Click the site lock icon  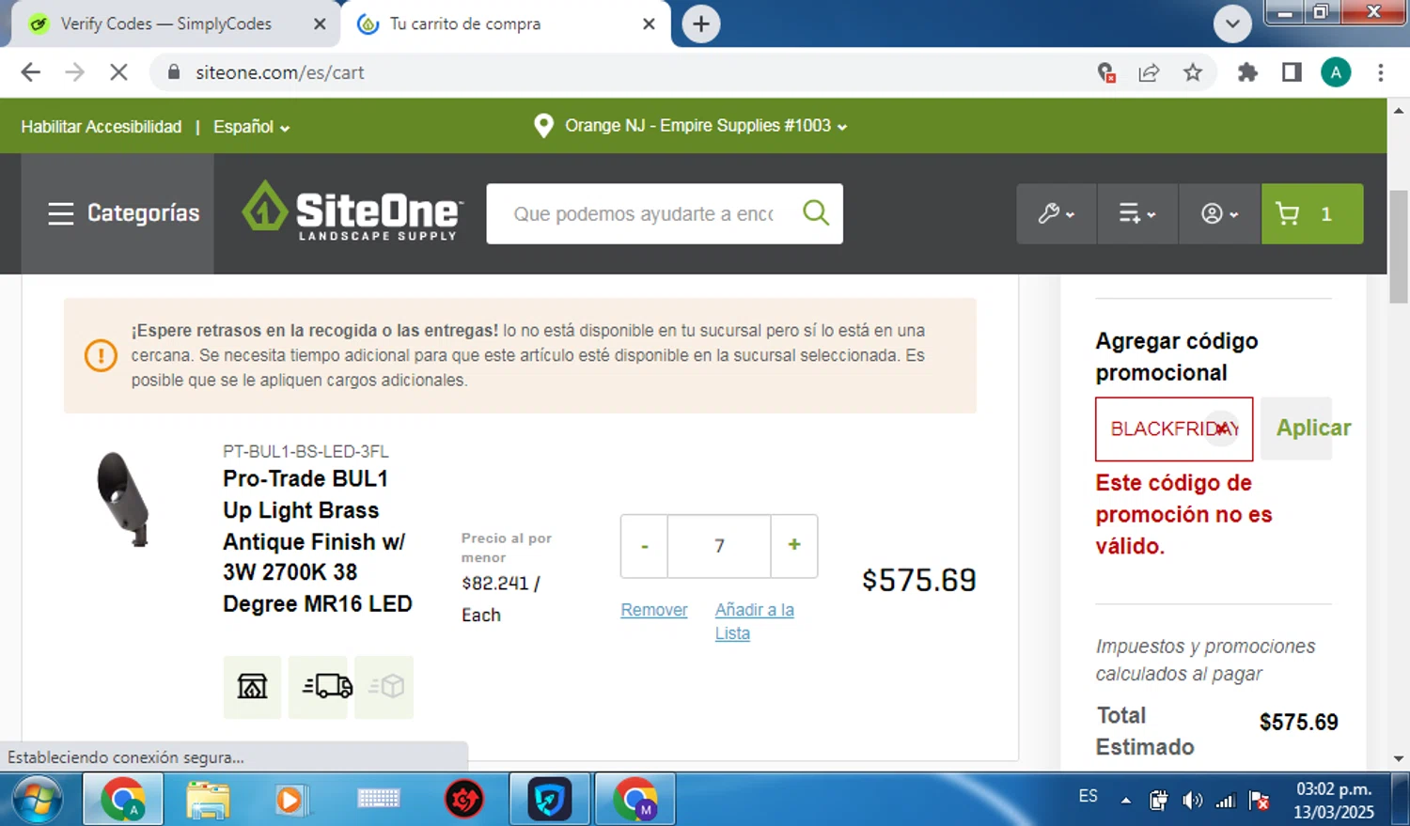point(173,72)
